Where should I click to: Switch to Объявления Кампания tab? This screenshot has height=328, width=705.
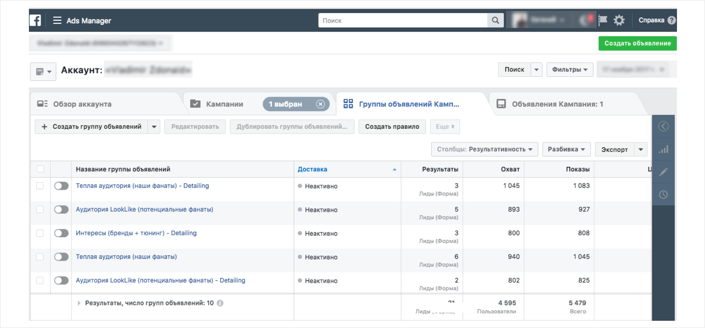tap(557, 104)
